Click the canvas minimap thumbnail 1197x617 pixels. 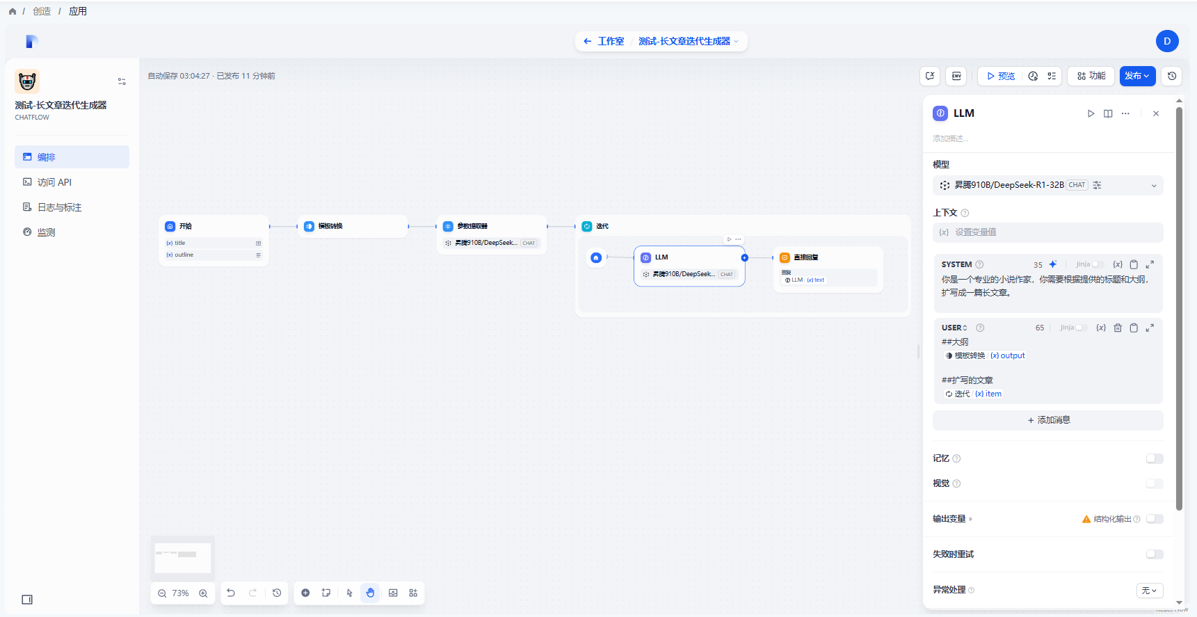coord(183,557)
